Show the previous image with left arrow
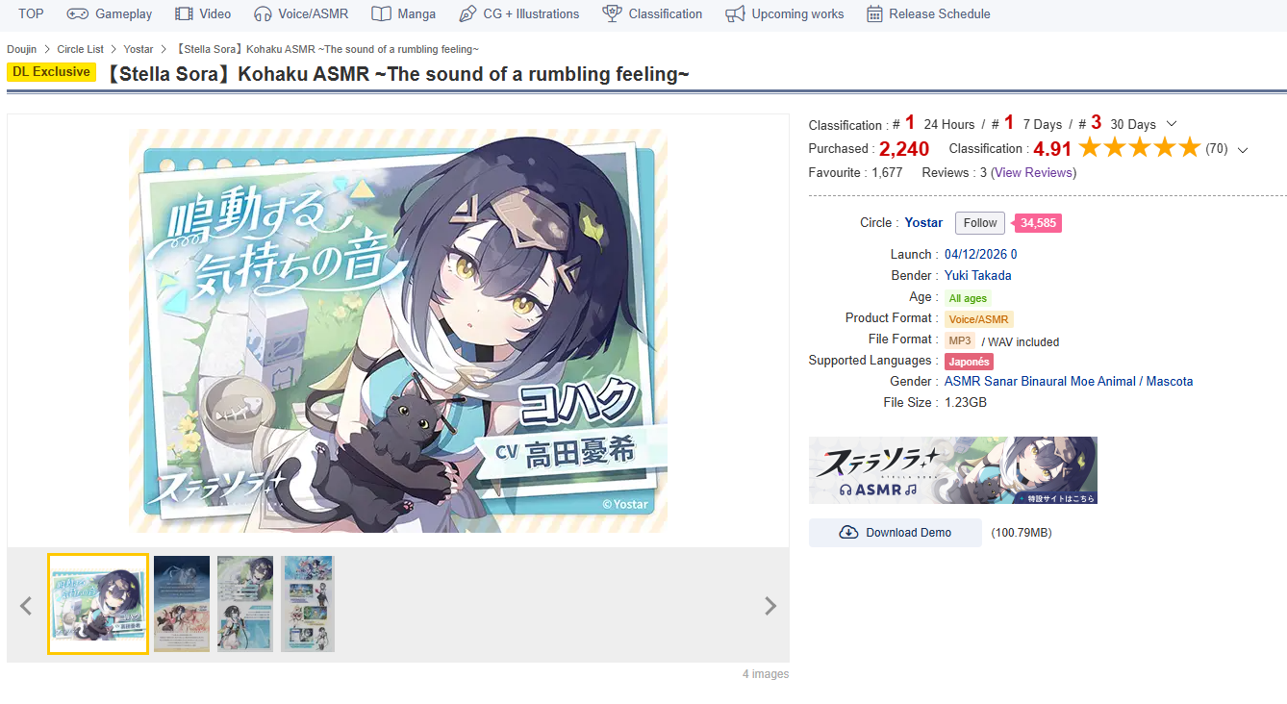This screenshot has width=1287, height=704. 26,606
